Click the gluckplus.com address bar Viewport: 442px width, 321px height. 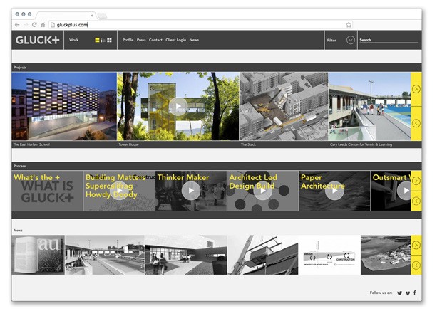pyautogui.click(x=201, y=25)
